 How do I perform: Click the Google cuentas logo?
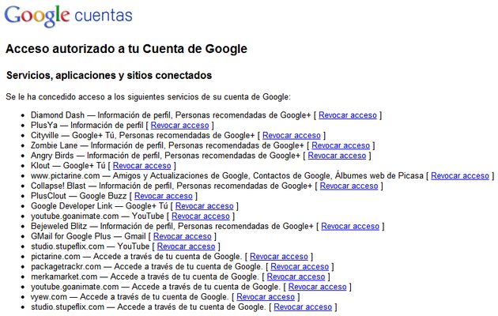pyautogui.click(x=68, y=16)
